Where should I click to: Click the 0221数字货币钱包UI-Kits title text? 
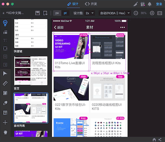(70, 107)
